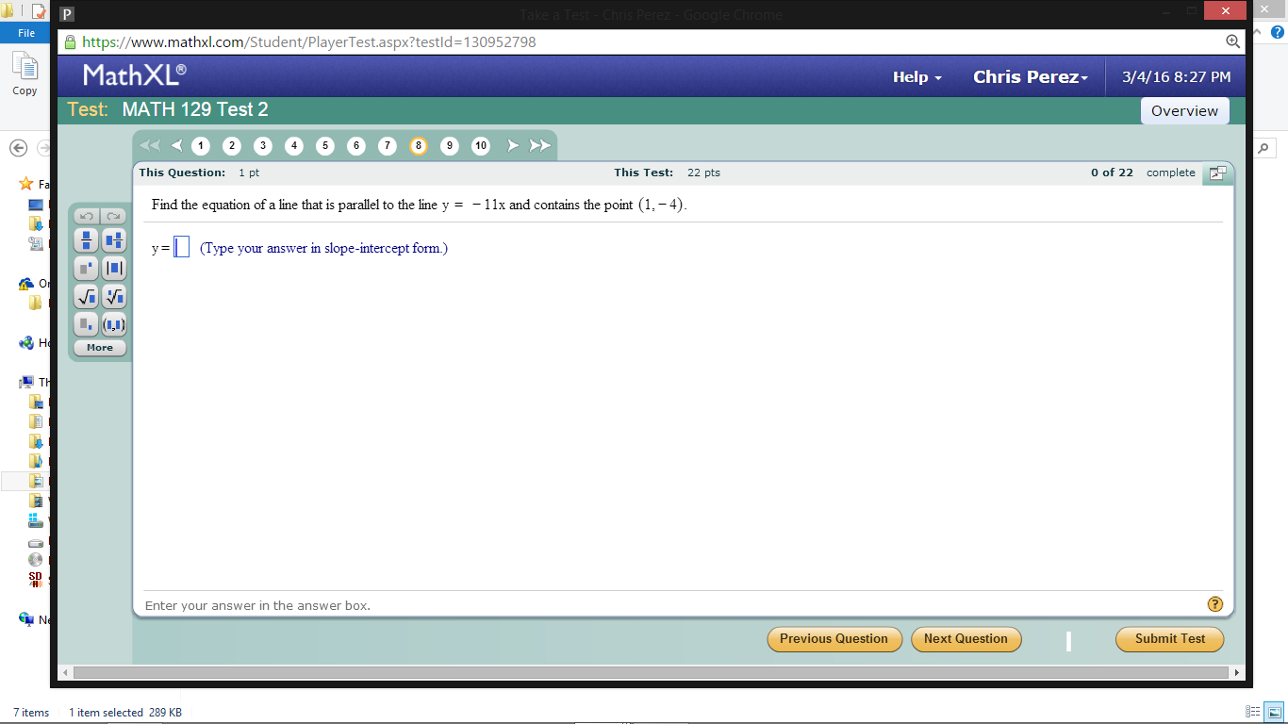
Task: Select the subscript tool
Action: click(x=86, y=324)
